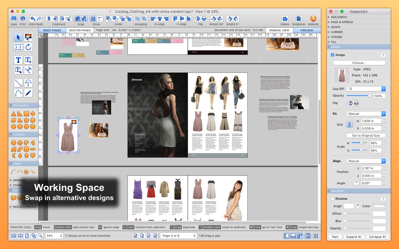Click the Position x field showing 0.197 in
This screenshot has width=399, height=249.
click(371, 168)
